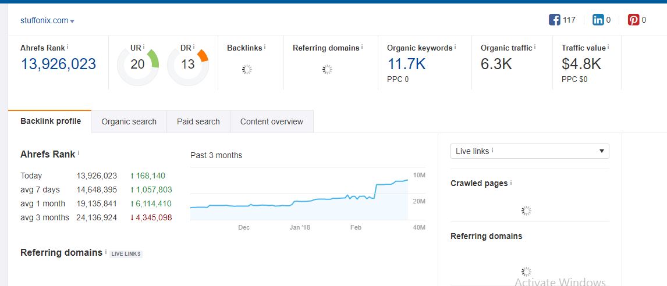Click the Crawled pages loading spinner

click(x=526, y=211)
